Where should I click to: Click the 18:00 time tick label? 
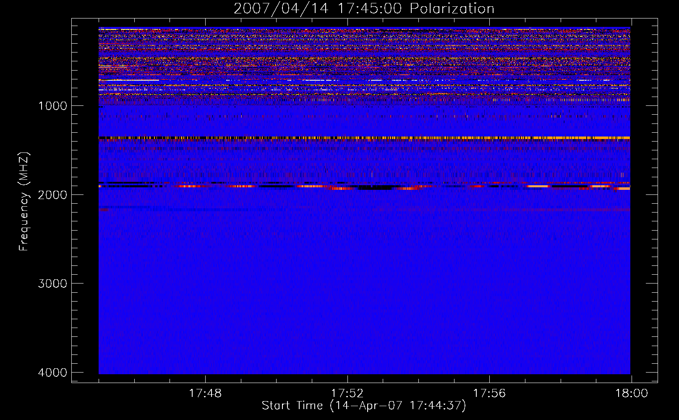click(x=631, y=394)
